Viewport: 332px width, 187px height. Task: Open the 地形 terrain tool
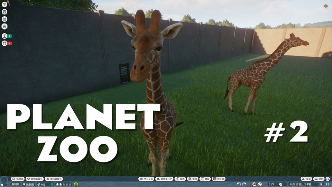319,179
